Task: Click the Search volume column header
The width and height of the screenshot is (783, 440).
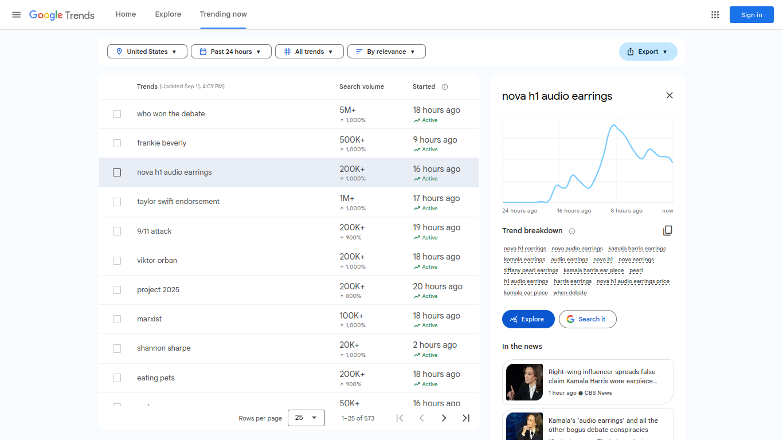Action: (362, 87)
